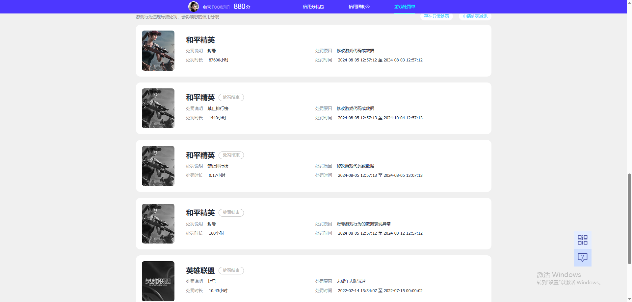Select the 0.17小时 penalty duration
The image size is (632, 302).
[x=217, y=175]
